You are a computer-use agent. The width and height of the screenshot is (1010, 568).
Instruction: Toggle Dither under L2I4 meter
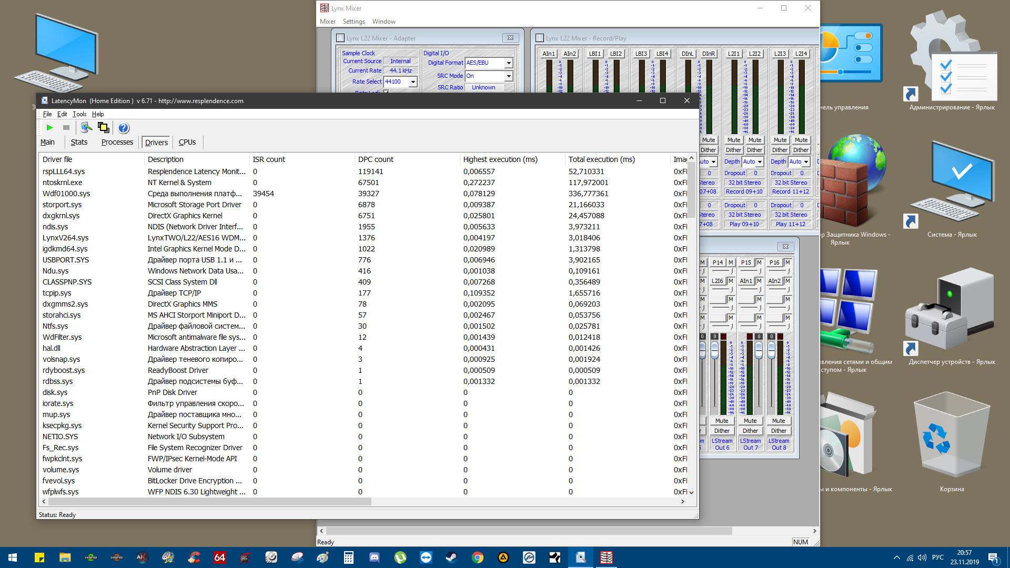[801, 150]
